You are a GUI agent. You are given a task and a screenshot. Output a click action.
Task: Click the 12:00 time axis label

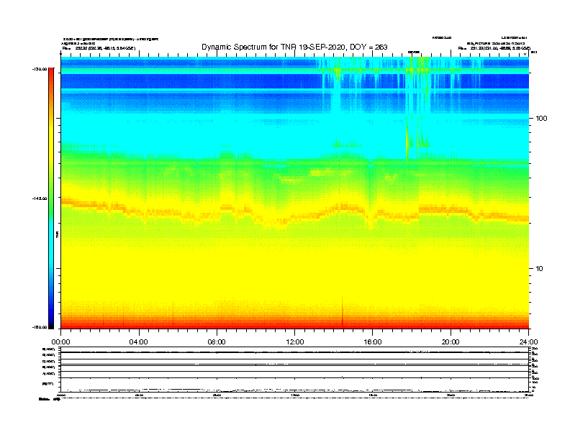click(295, 342)
